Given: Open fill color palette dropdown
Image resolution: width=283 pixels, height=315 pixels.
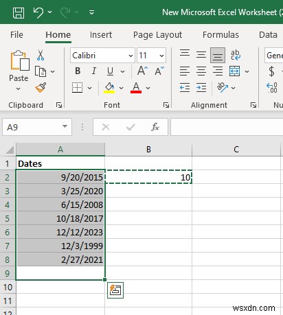Looking at the screenshot, I should (121, 88).
